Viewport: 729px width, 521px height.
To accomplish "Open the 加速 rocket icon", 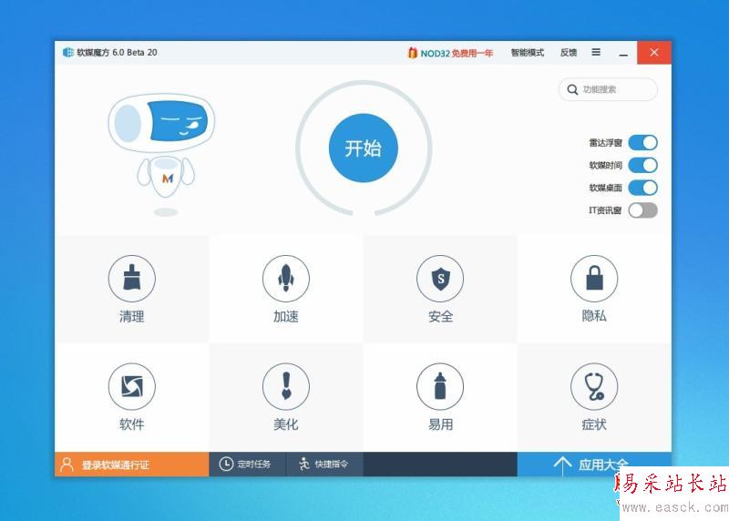I will tap(286, 279).
